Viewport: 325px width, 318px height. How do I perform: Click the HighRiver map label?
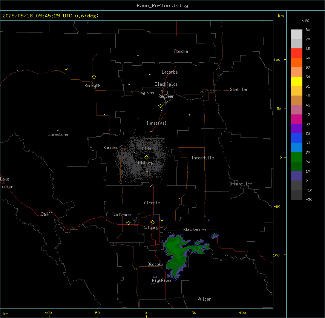point(162,281)
